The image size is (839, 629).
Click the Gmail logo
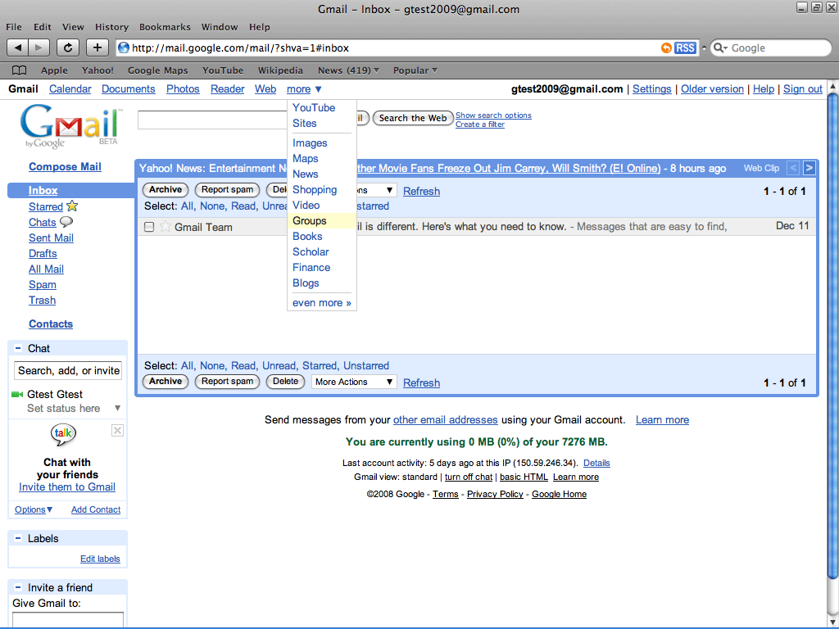[x=70, y=126]
